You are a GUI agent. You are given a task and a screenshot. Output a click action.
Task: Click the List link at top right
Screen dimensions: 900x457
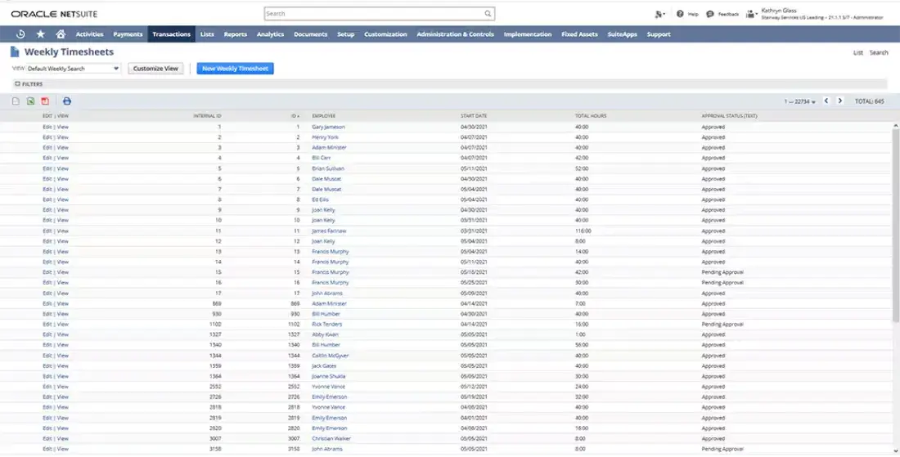[858, 53]
